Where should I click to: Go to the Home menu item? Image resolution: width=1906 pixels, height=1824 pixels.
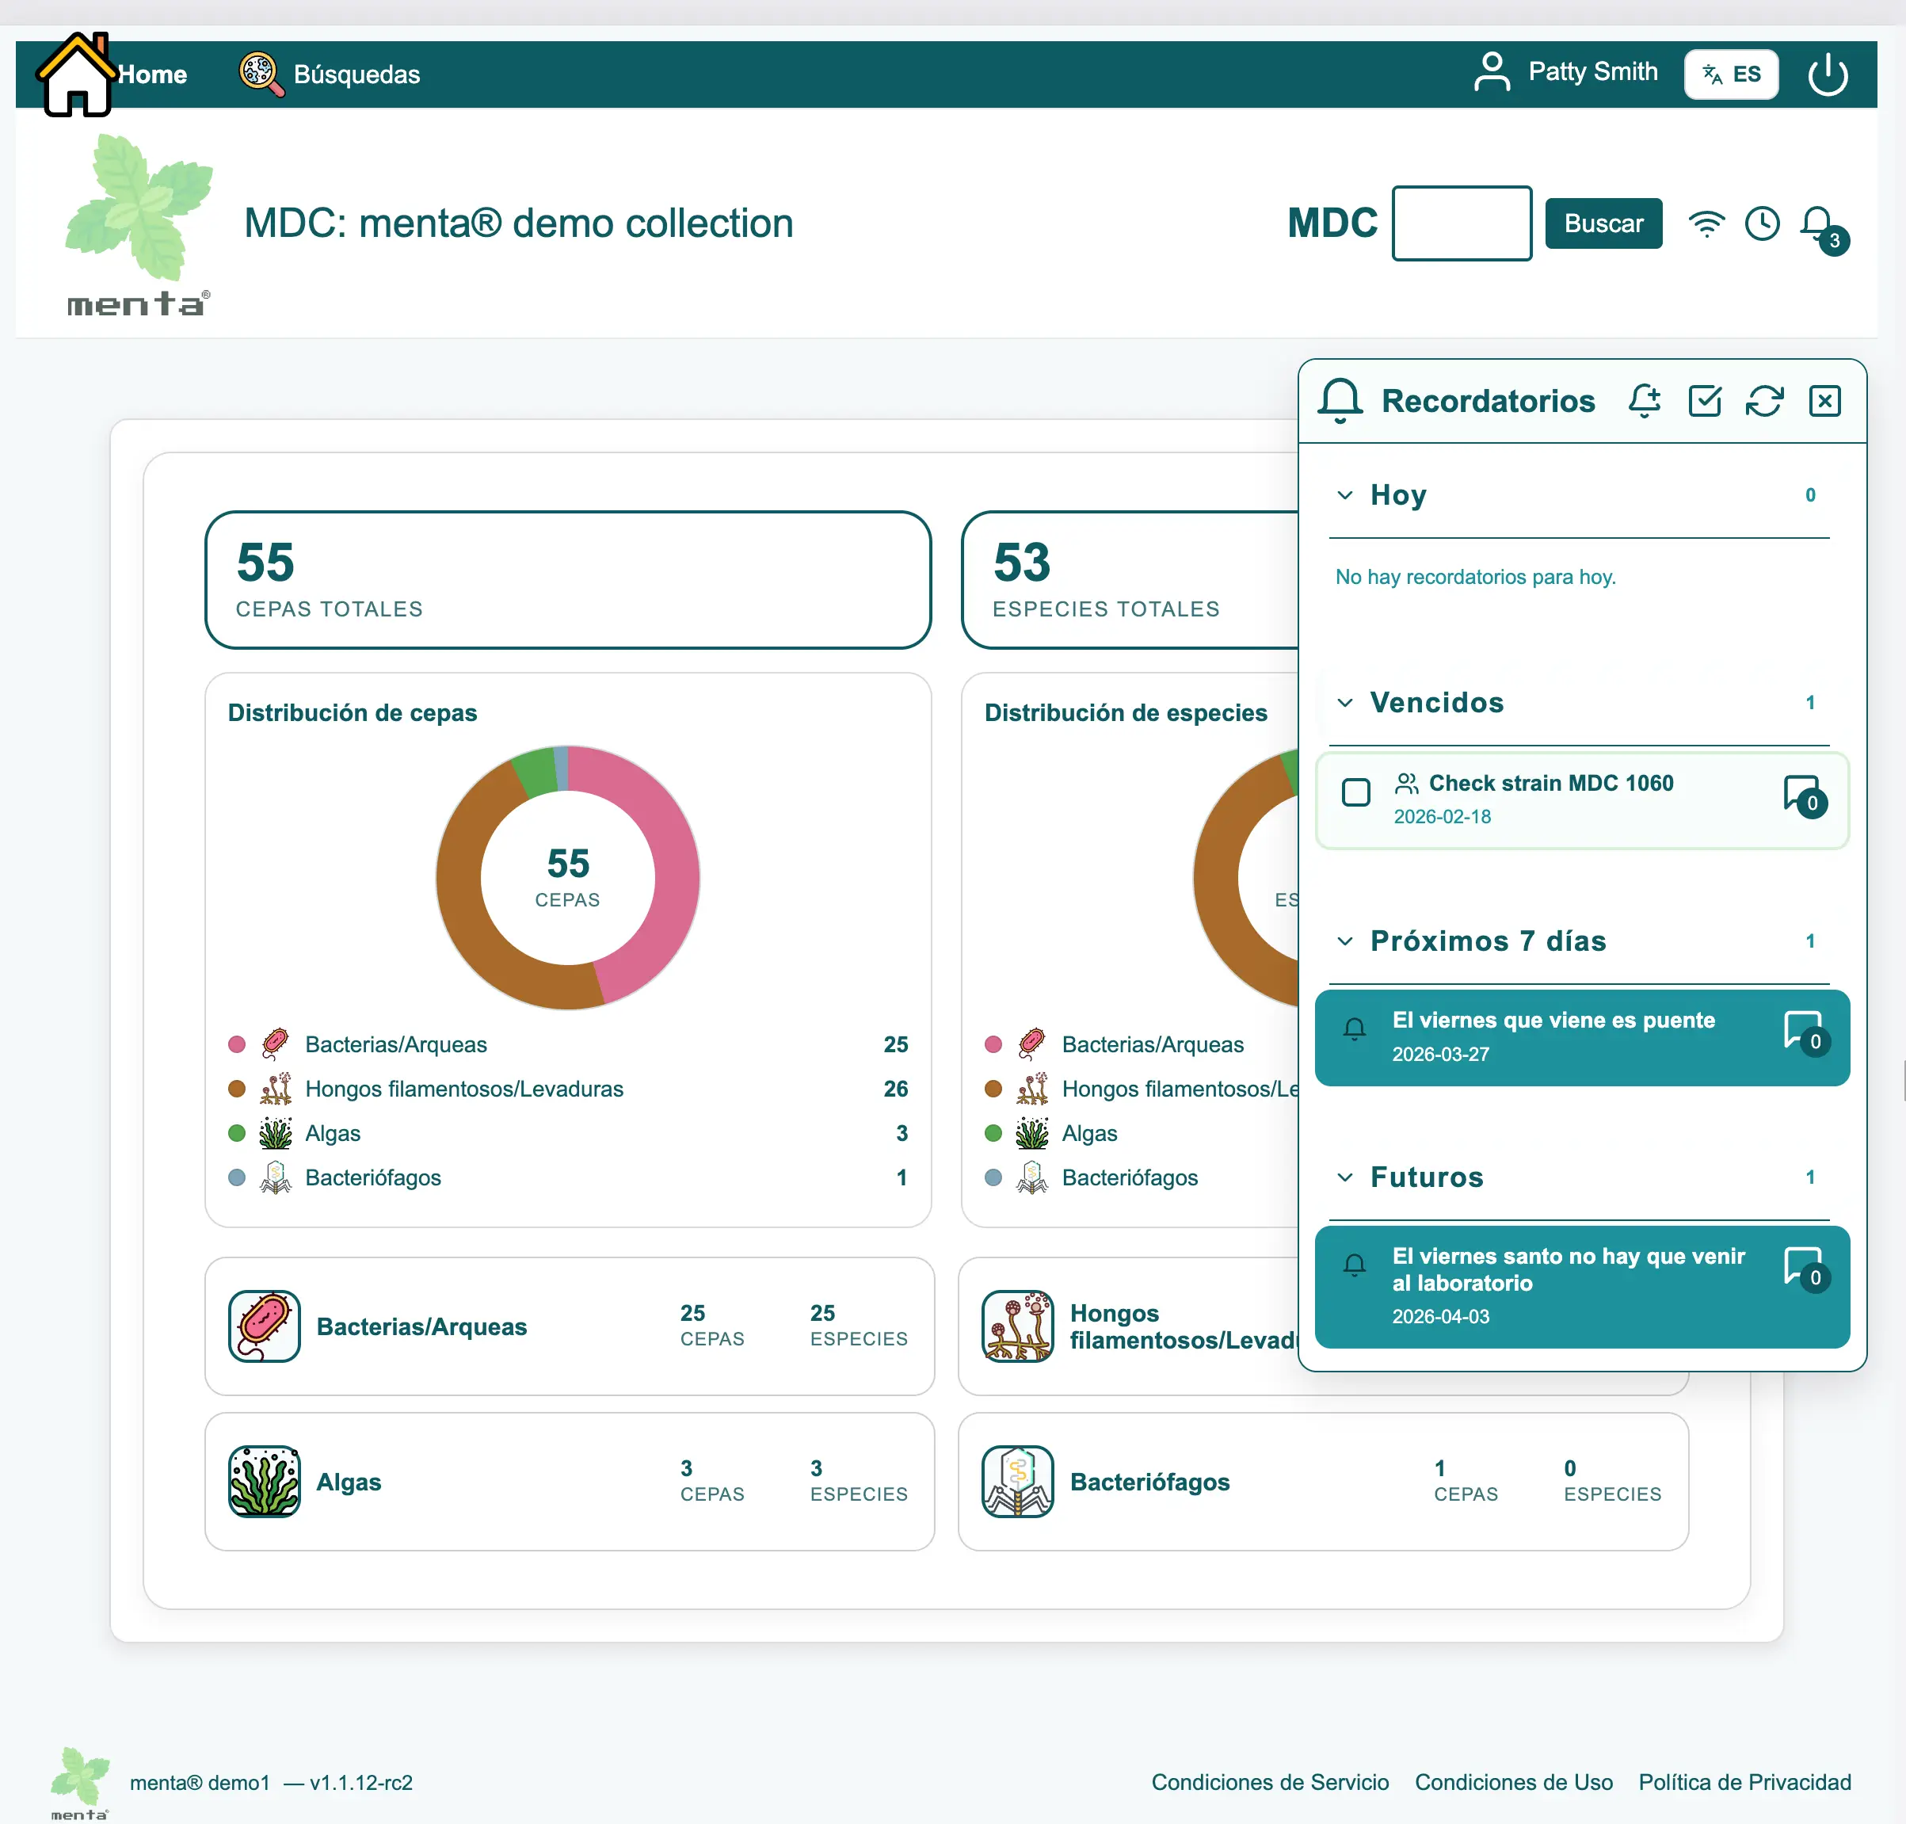click(x=151, y=74)
